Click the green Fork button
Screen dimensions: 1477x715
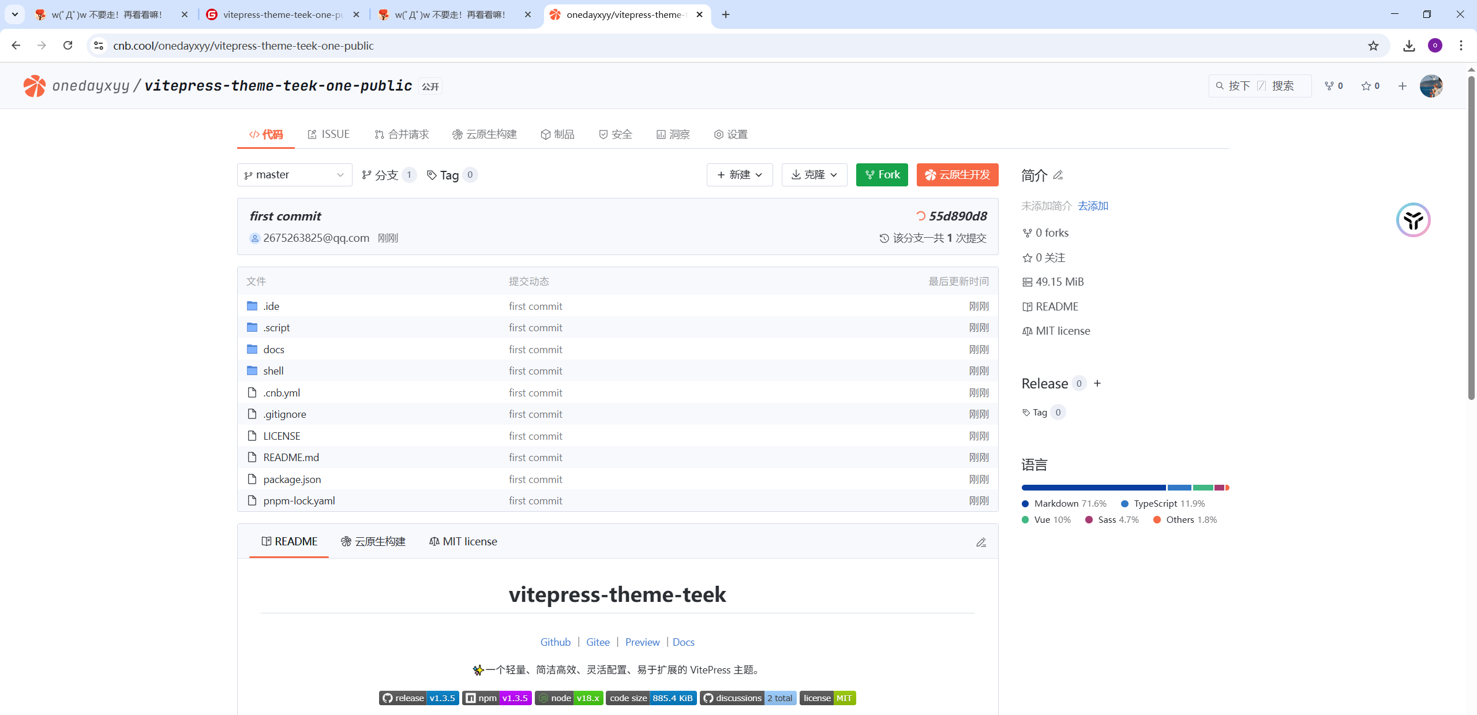(882, 175)
